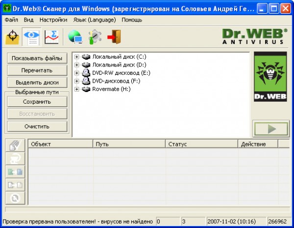Click the Local disk C: drive icon
Screen dimensions: 294x228
pyautogui.click(x=86, y=57)
